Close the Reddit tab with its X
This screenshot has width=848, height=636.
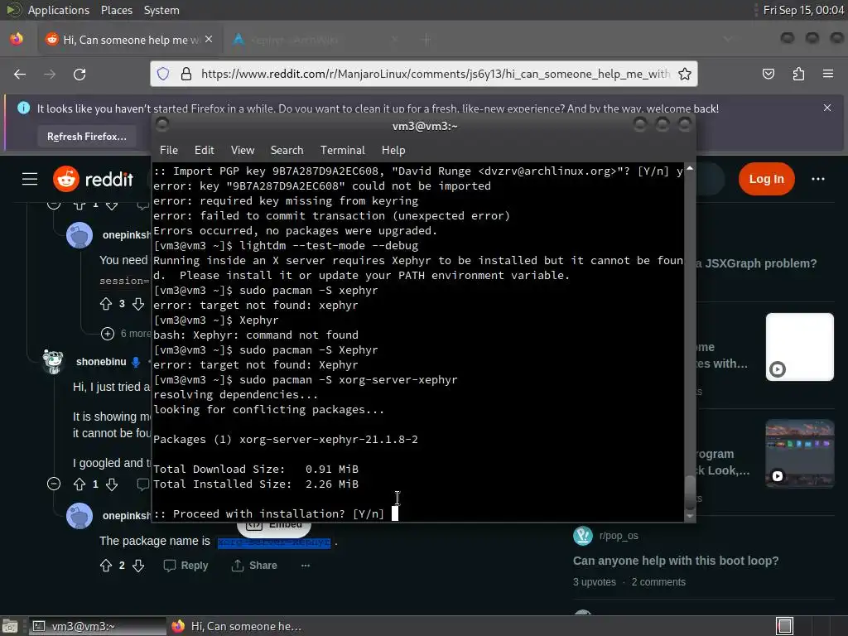209,40
